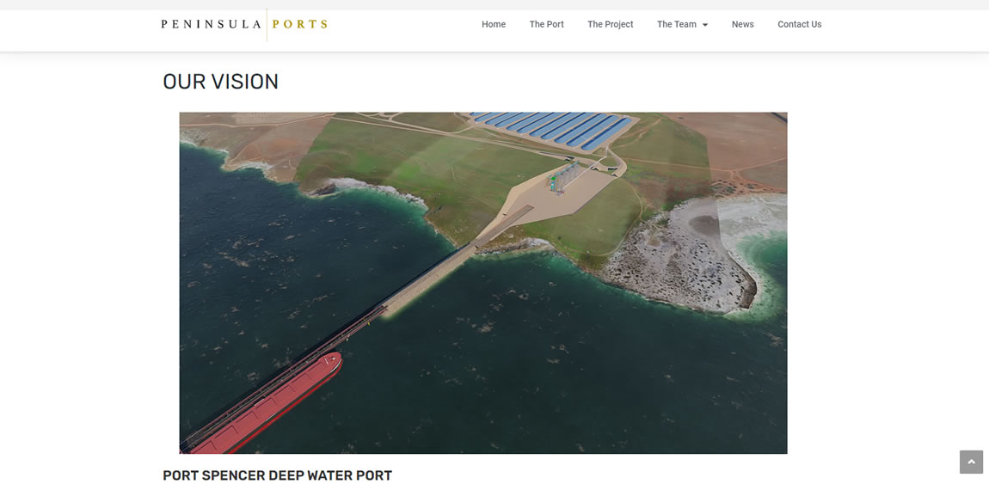Click the Contact Us link
Screen dimensions: 989x484
coord(799,25)
